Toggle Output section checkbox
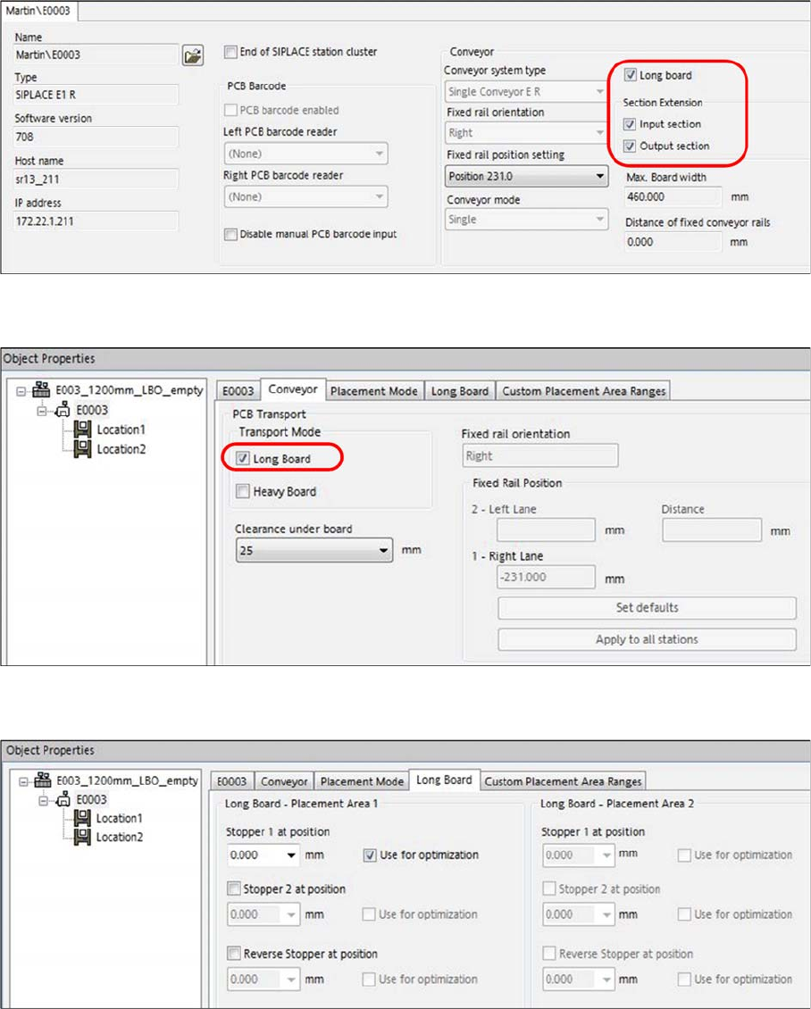Screen dimensions: 811x1009 pyautogui.click(x=631, y=146)
